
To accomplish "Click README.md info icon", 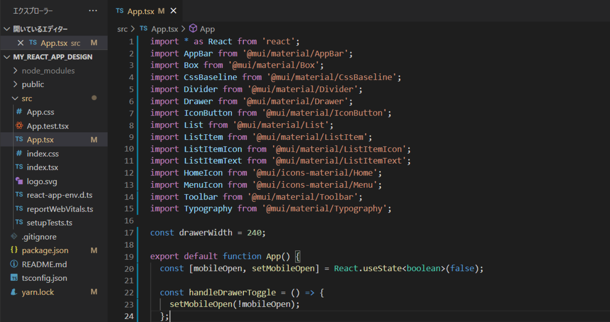I will click(x=14, y=265).
